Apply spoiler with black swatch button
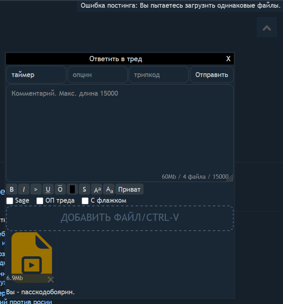Screen dimensions: 283x304 coord(72,189)
